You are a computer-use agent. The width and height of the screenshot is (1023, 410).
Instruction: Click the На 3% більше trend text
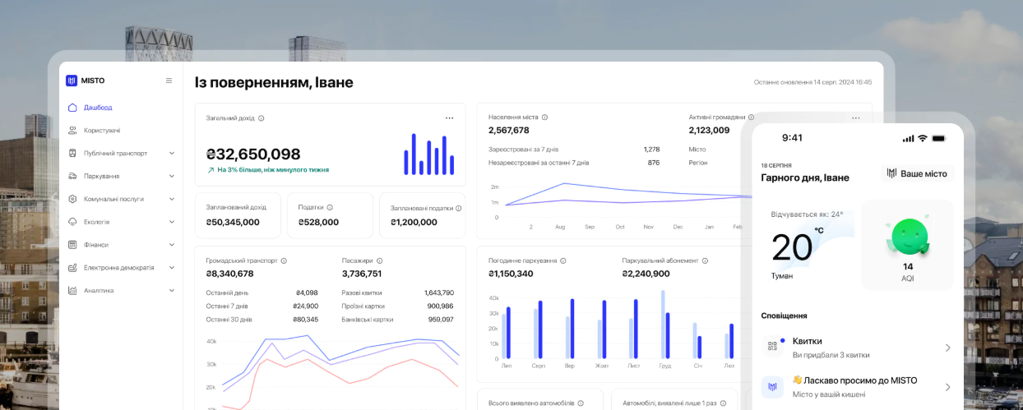pos(273,170)
